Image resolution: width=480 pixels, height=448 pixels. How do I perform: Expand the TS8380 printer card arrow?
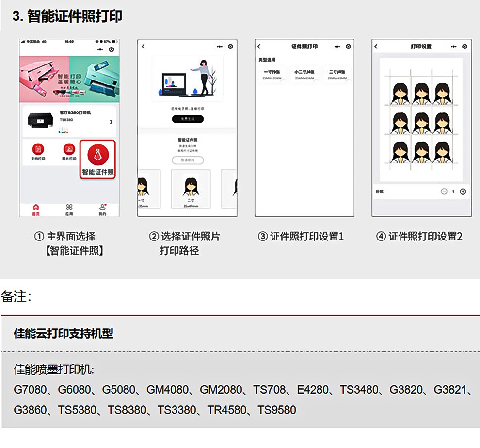pos(111,122)
